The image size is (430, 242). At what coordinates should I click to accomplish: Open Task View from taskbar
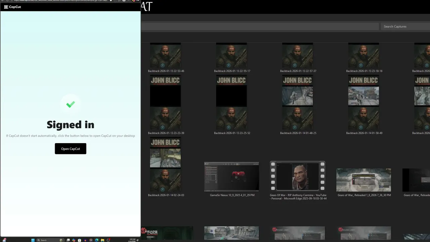coord(68,240)
